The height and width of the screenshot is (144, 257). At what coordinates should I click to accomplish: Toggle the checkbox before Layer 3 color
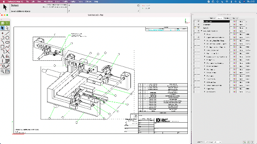tap(231, 28)
